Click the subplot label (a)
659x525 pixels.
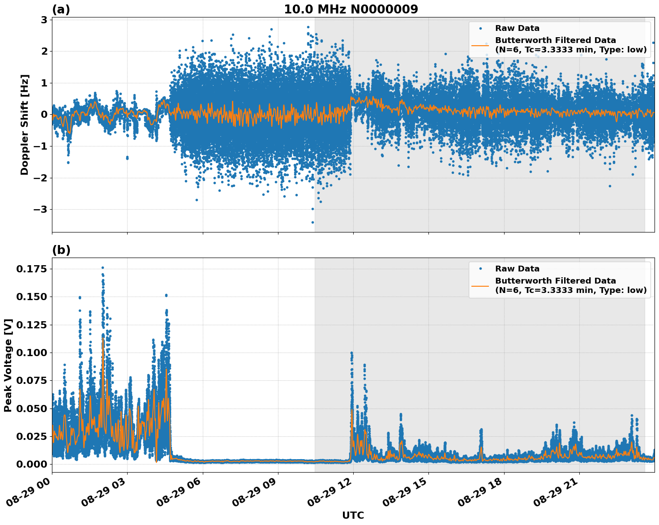click(61, 8)
